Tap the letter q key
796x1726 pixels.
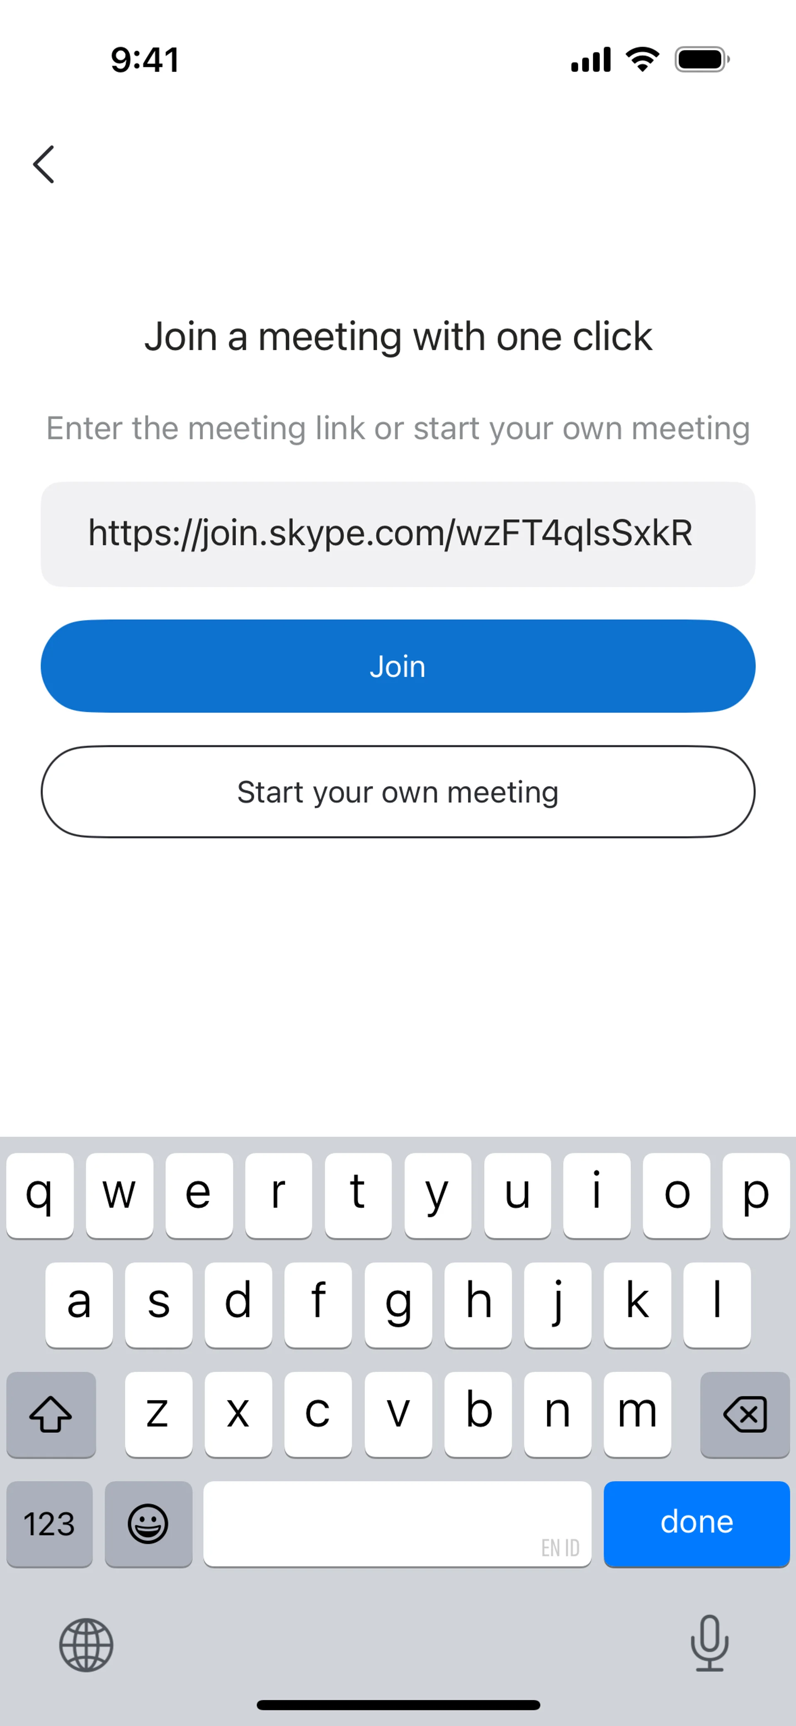tap(39, 1195)
